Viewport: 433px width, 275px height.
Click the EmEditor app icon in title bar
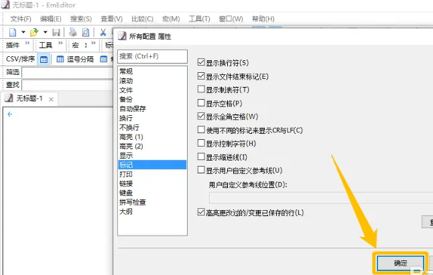pos(5,5)
